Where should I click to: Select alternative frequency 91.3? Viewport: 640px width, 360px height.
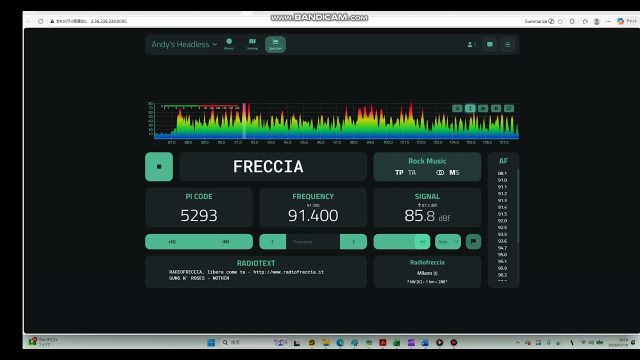(502, 200)
